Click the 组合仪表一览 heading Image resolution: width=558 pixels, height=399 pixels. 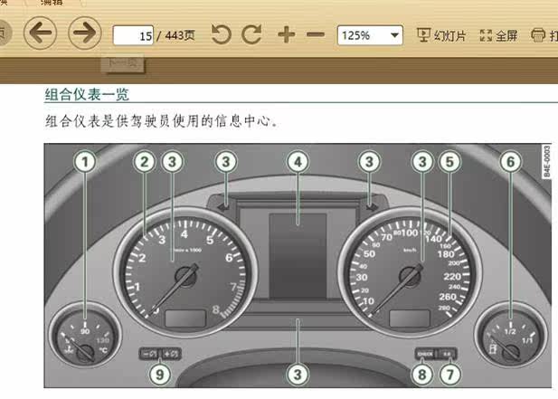(87, 95)
